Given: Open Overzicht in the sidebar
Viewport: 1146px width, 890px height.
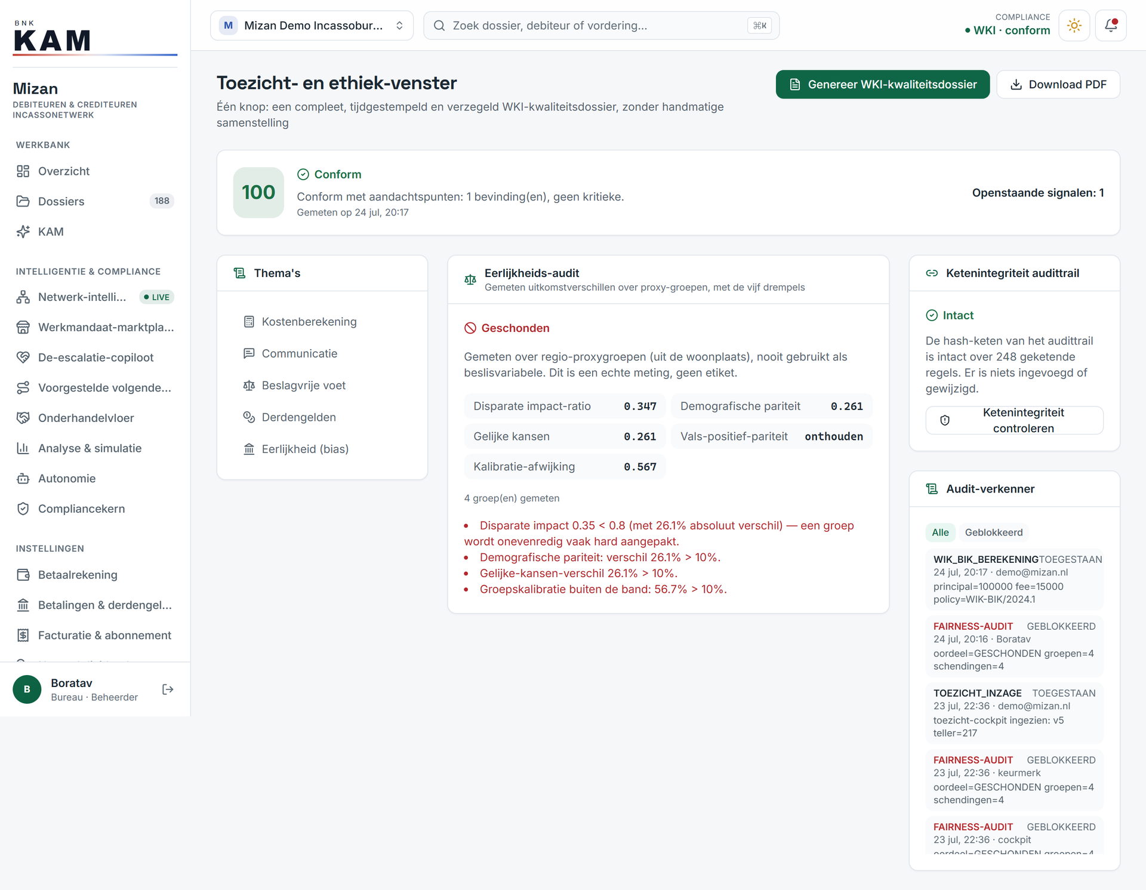Looking at the screenshot, I should 95,171.
